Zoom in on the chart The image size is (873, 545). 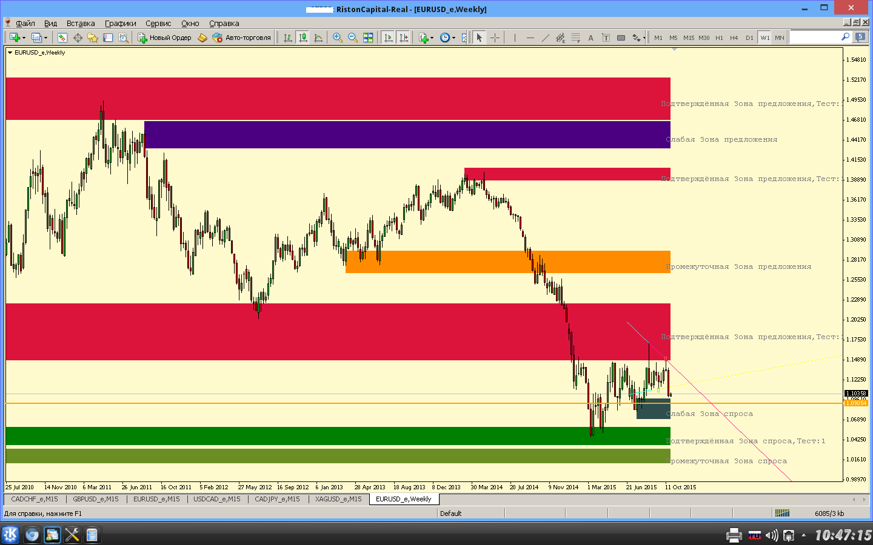338,38
